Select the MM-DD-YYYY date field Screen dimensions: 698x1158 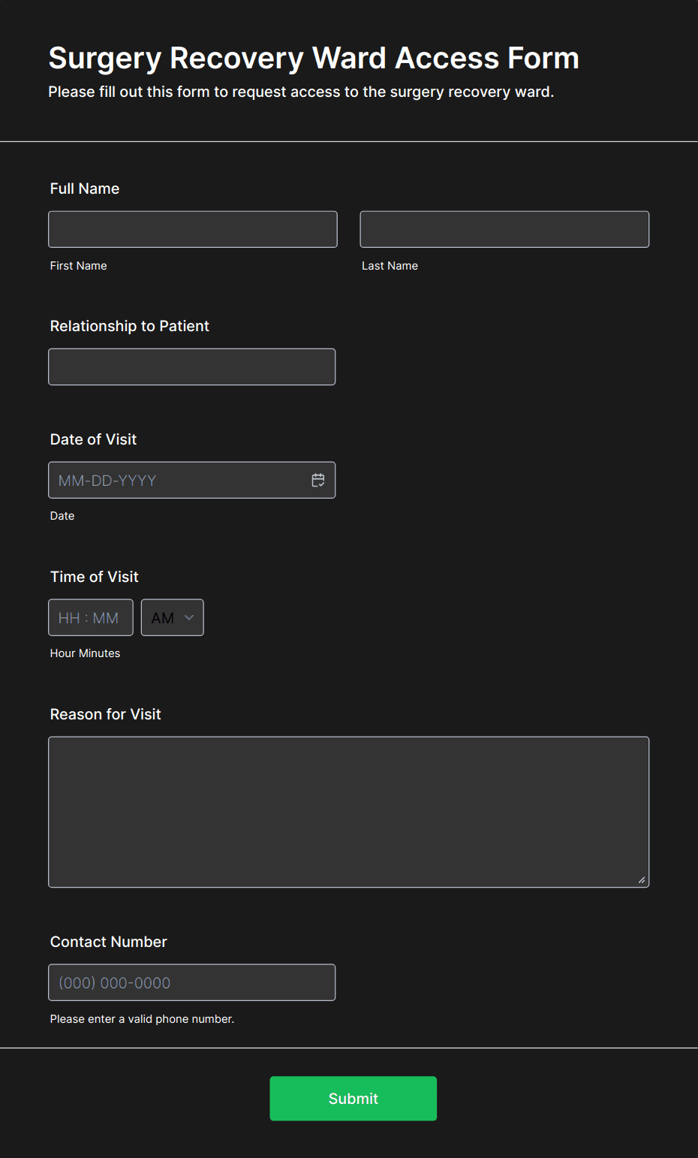[192, 480]
